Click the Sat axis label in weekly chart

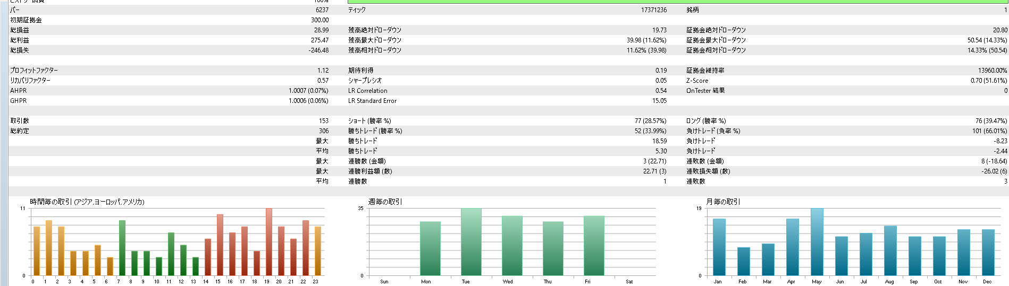[629, 282]
